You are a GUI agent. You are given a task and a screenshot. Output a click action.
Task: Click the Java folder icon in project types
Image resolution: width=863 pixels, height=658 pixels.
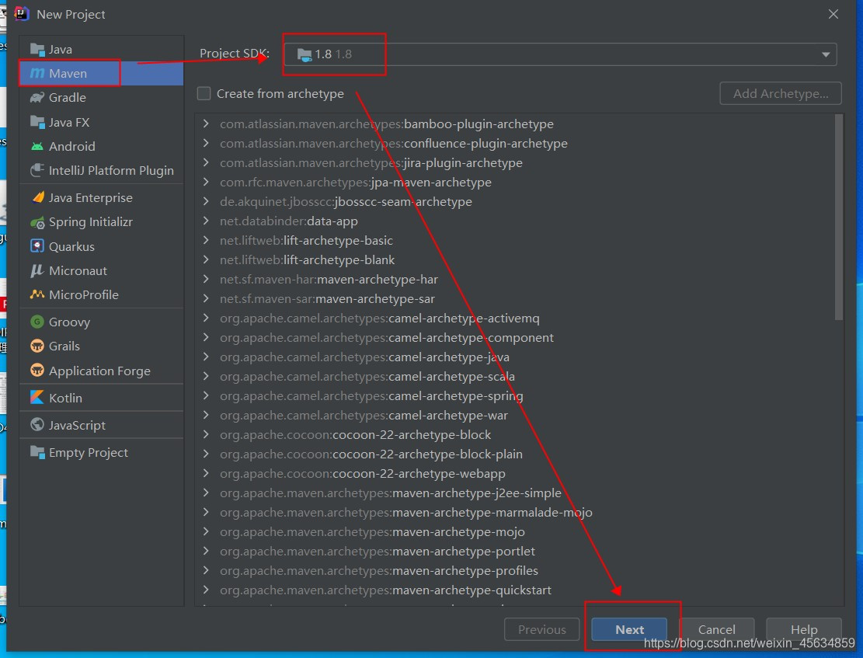coord(37,50)
